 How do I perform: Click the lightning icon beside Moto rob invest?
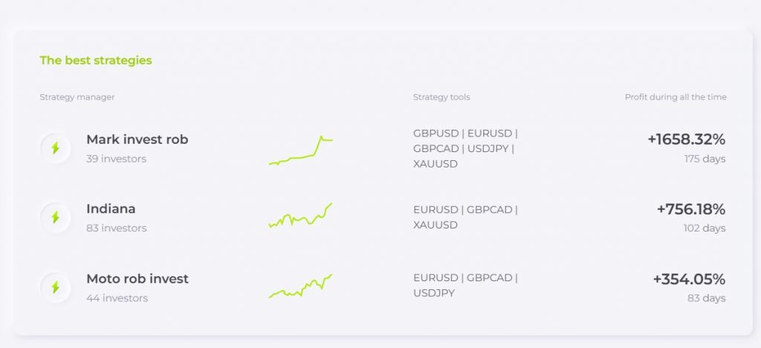point(55,287)
